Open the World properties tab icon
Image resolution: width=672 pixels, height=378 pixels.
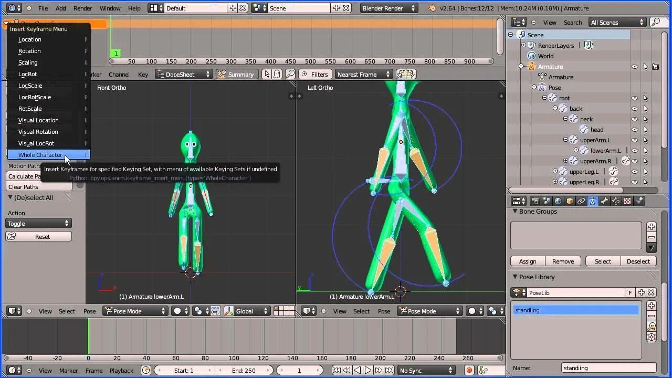pyautogui.click(x=558, y=201)
